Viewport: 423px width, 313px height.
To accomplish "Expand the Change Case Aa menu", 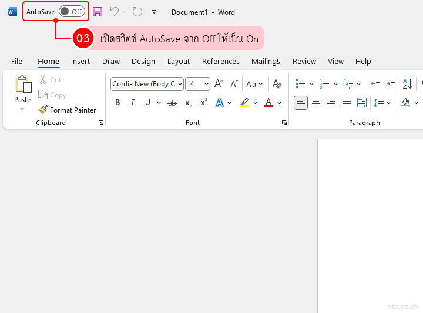I will pyautogui.click(x=254, y=84).
